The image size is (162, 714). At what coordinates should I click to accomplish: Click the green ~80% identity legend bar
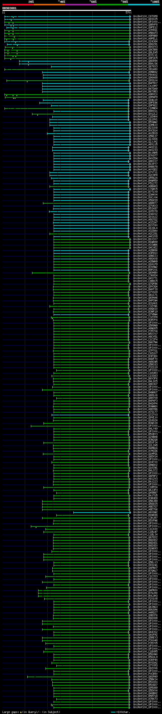[112, 5]
